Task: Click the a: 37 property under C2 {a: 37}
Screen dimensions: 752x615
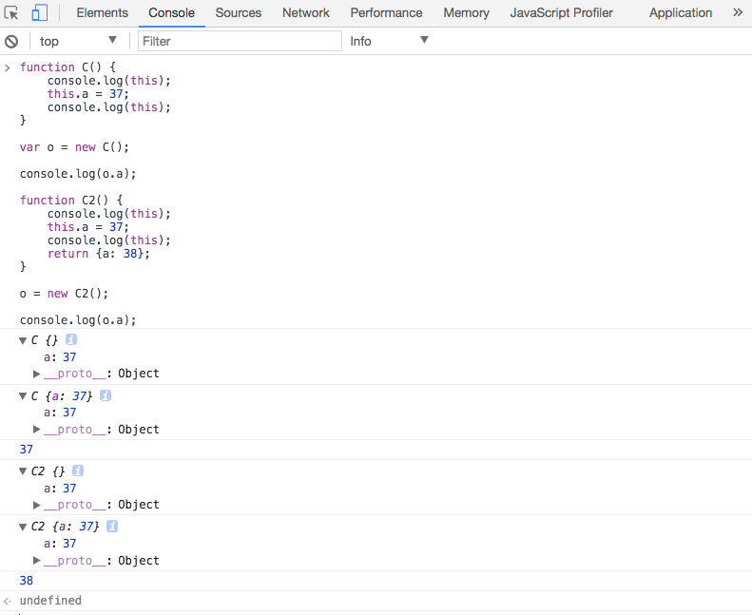Action: pyautogui.click(x=60, y=544)
